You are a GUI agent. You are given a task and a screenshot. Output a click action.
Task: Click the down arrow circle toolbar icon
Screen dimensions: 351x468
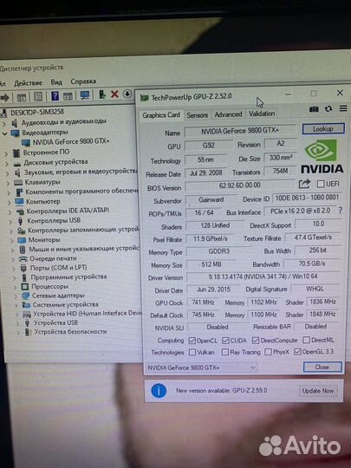(x=127, y=94)
